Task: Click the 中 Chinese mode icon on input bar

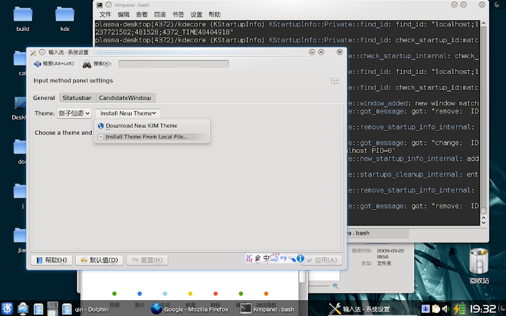Action: click(x=266, y=258)
